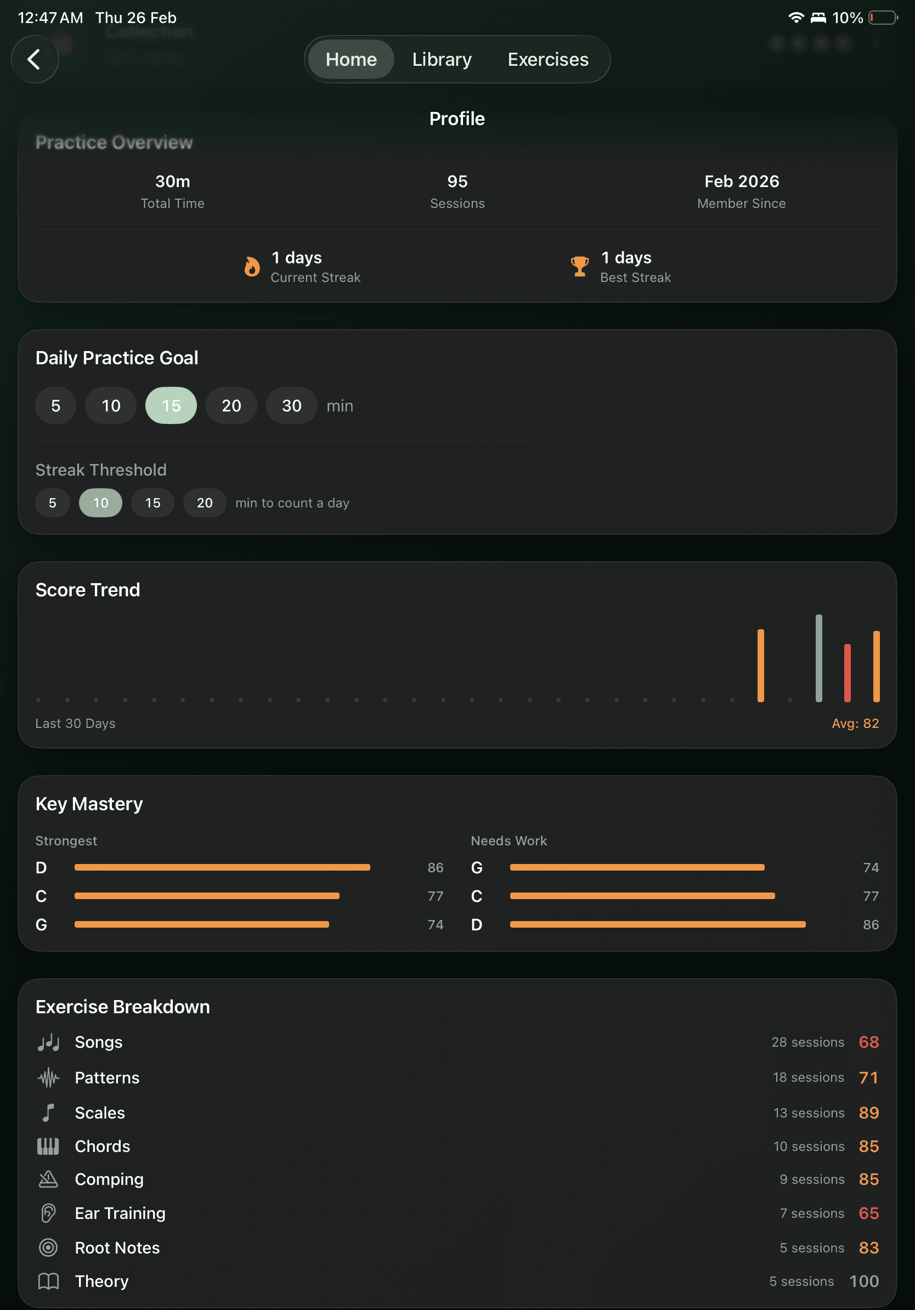
Task: Switch to the Library tab
Action: click(442, 59)
